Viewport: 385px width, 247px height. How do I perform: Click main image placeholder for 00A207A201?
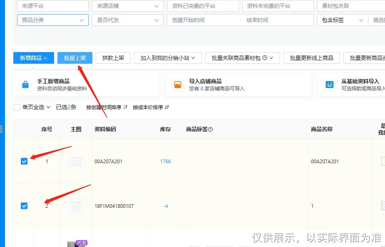point(76,161)
